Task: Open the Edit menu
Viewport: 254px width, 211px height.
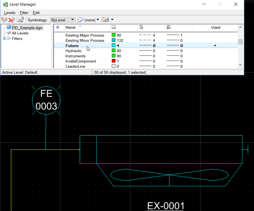Action: 36,13
